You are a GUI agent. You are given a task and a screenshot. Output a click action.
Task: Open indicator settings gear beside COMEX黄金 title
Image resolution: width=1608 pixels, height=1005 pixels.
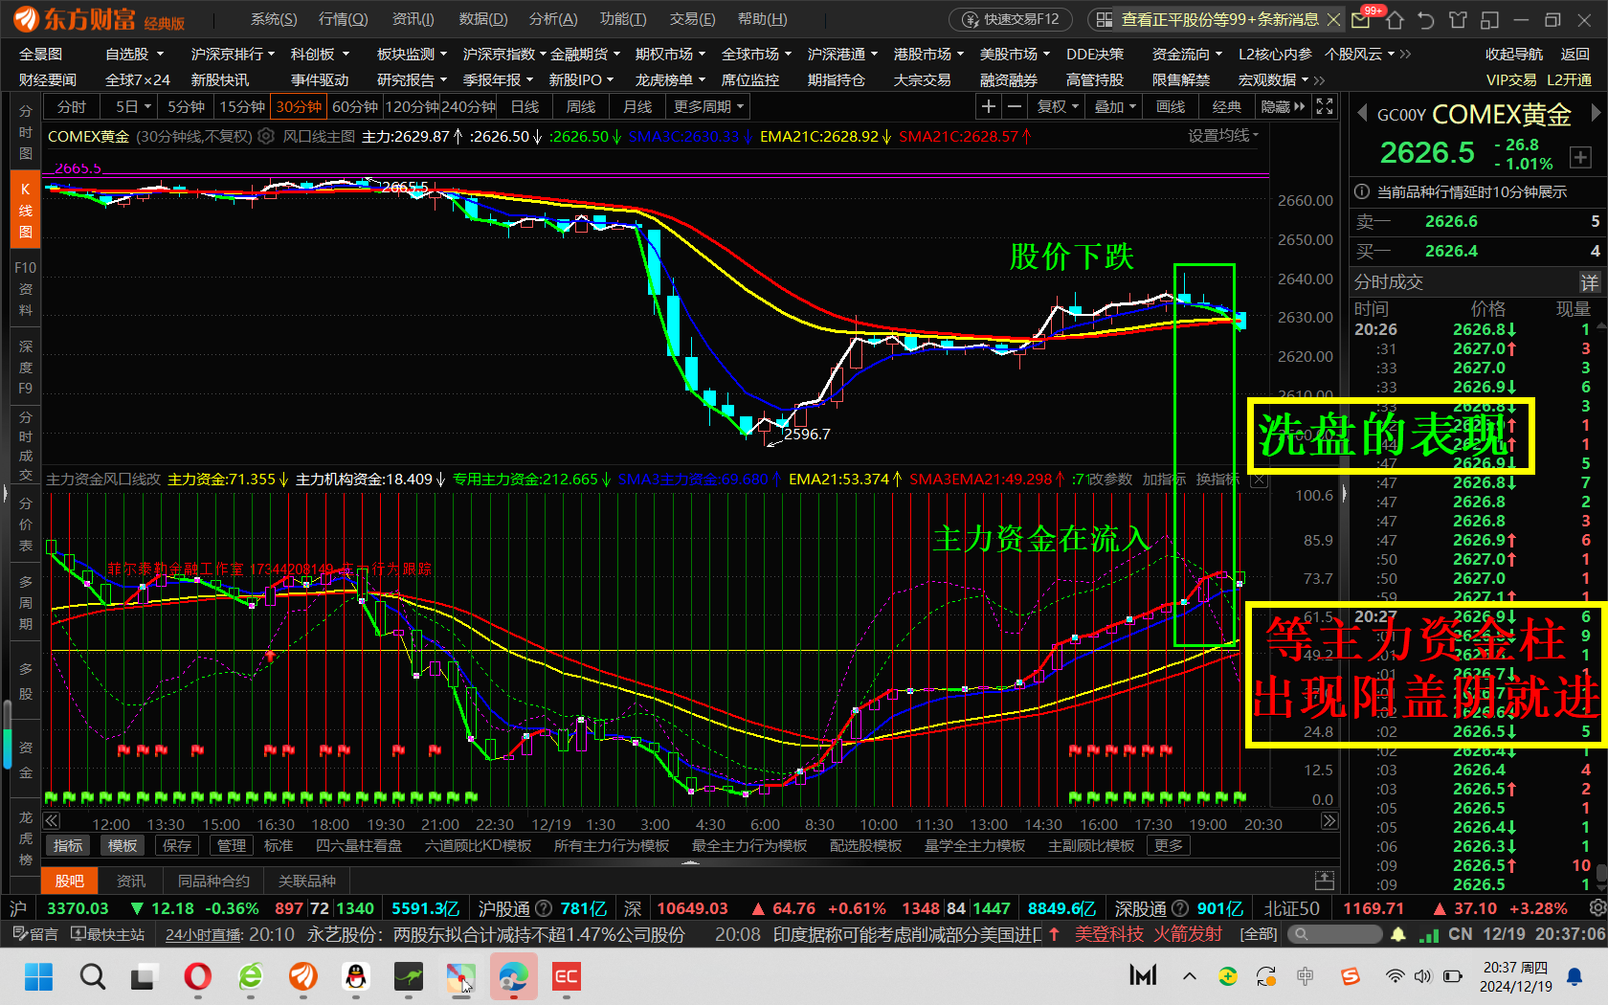tap(267, 136)
